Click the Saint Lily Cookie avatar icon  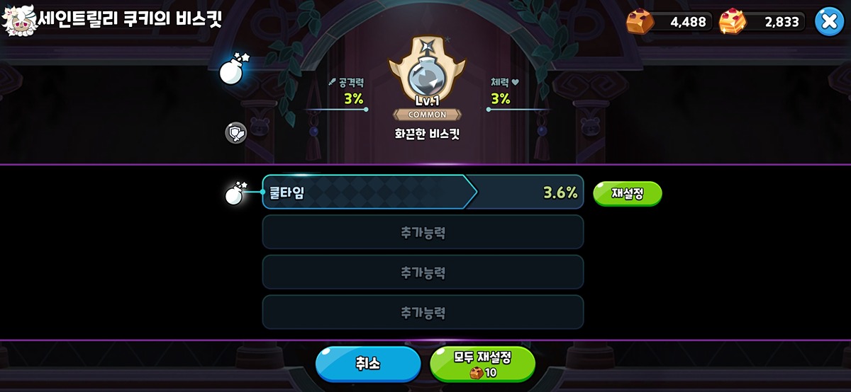point(18,21)
